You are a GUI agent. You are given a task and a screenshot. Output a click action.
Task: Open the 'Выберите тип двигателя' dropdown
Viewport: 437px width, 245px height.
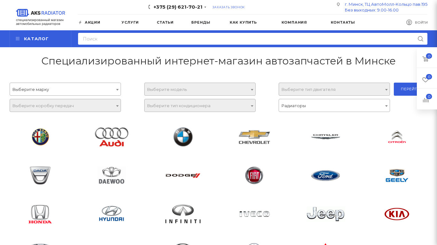[x=334, y=89]
